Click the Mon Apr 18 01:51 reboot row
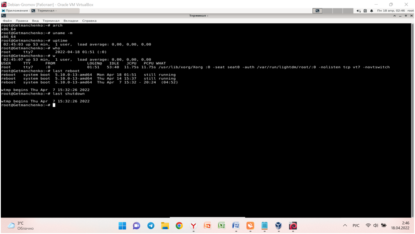Image resolution: width=415 pixels, height=234 pixels. click(x=88, y=75)
